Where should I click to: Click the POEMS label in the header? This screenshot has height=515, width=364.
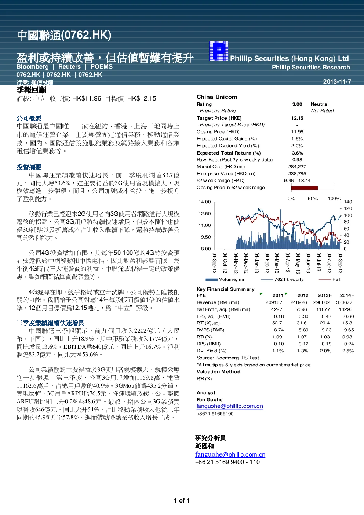pos(102,66)
